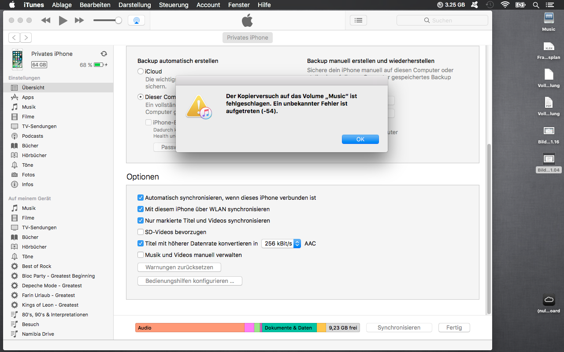The width and height of the screenshot is (564, 352).
Task: Toggle Nur markierte Titel checkbox
Action: point(141,221)
